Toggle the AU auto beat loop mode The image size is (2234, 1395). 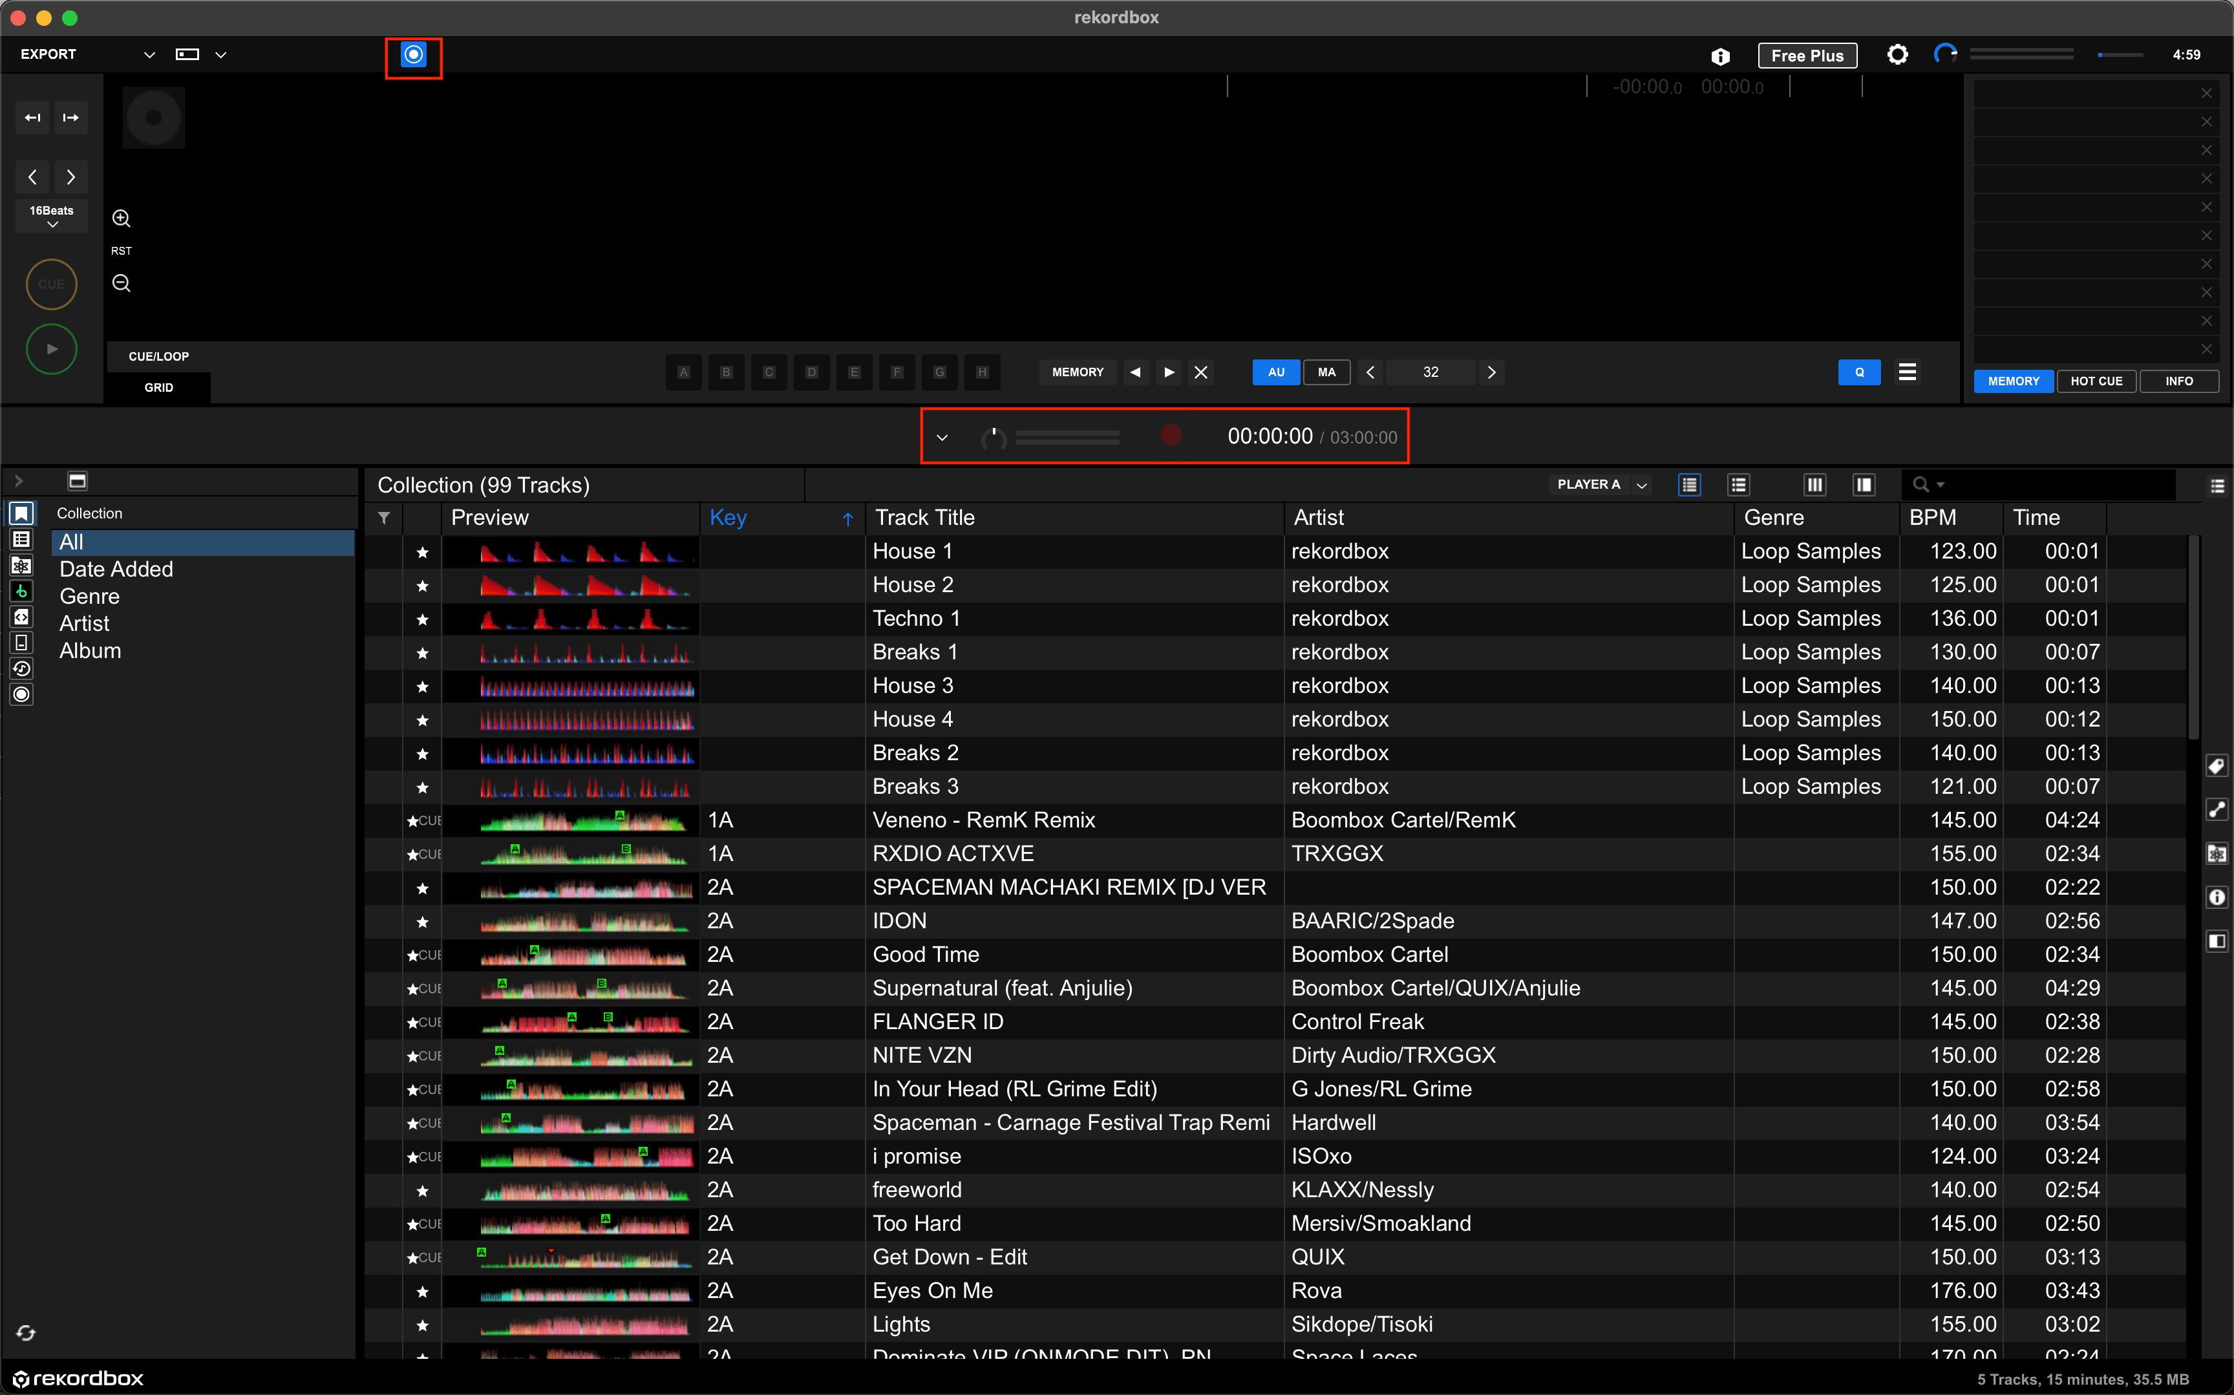[1275, 372]
